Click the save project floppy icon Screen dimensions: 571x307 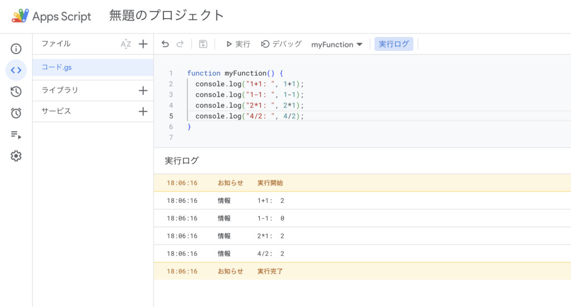pos(203,44)
